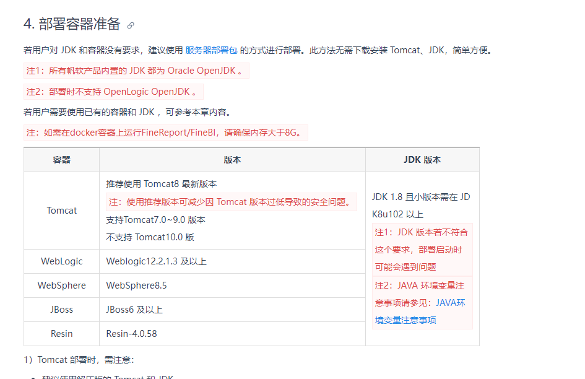
Task: Click the WebSphere8.5 version cell
Action: pos(232,285)
